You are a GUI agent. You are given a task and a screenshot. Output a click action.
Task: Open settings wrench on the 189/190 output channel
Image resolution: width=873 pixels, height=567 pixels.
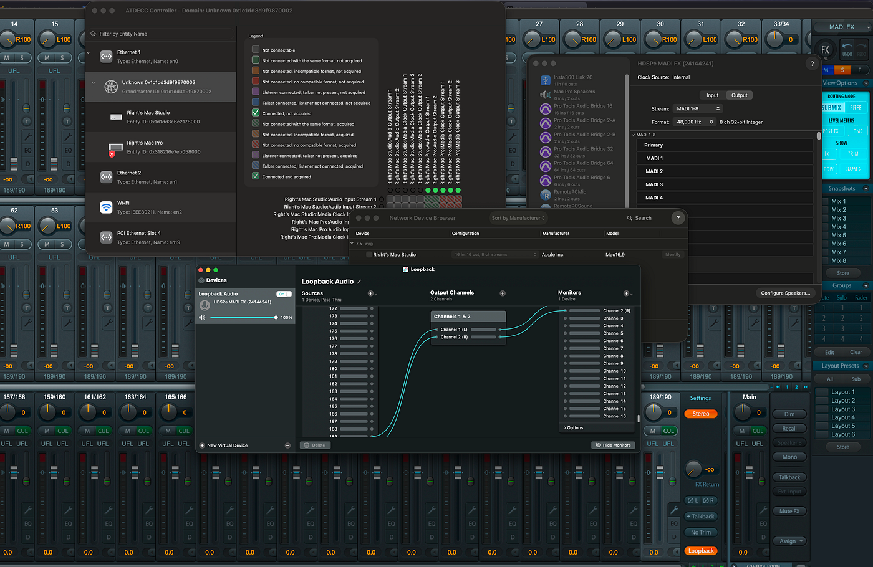pos(673,510)
